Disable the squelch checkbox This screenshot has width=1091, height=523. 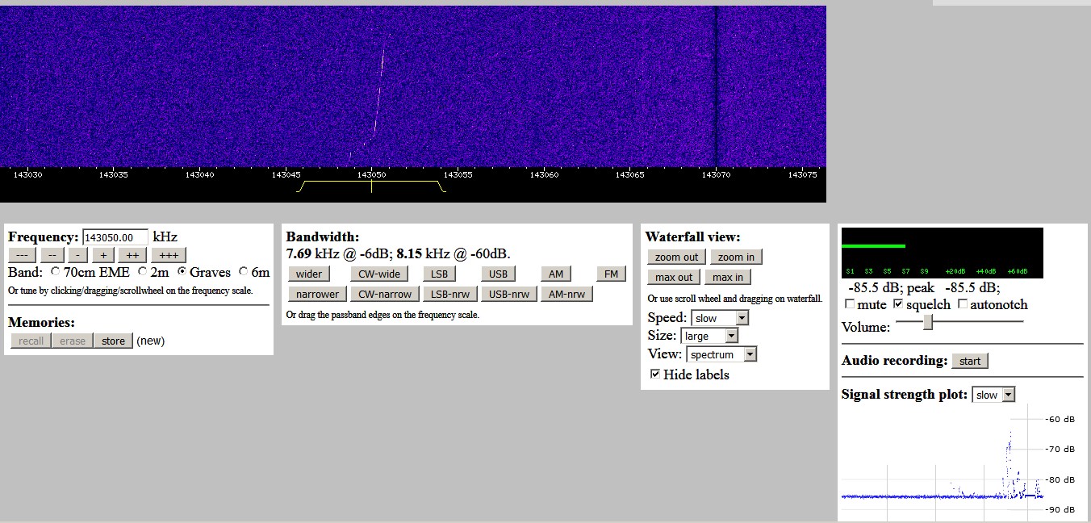pyautogui.click(x=898, y=304)
